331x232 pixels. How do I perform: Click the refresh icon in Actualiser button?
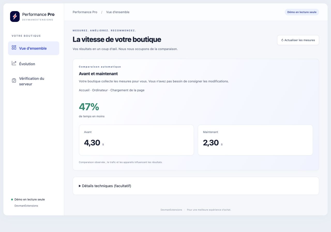pyautogui.click(x=282, y=40)
